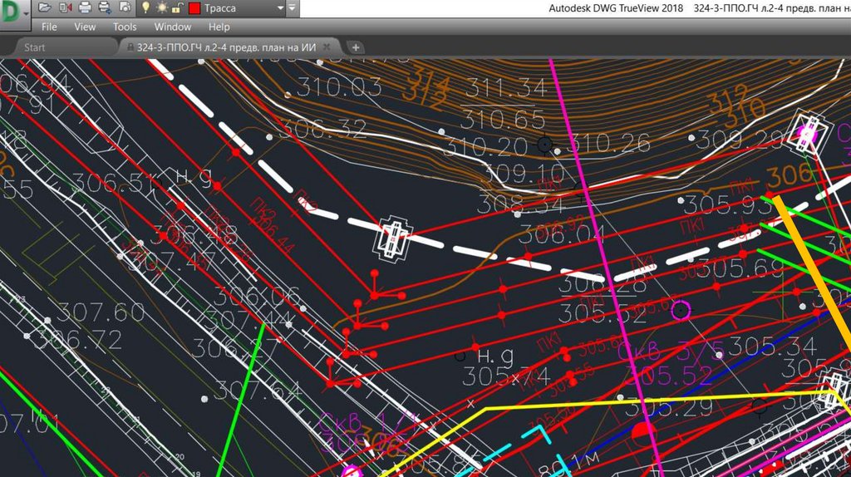The height and width of the screenshot is (477, 851).
Task: Toggle layer freeze via the sun icon
Action: click(x=162, y=8)
